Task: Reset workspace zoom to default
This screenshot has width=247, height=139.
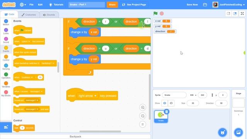Action: pos(143,124)
